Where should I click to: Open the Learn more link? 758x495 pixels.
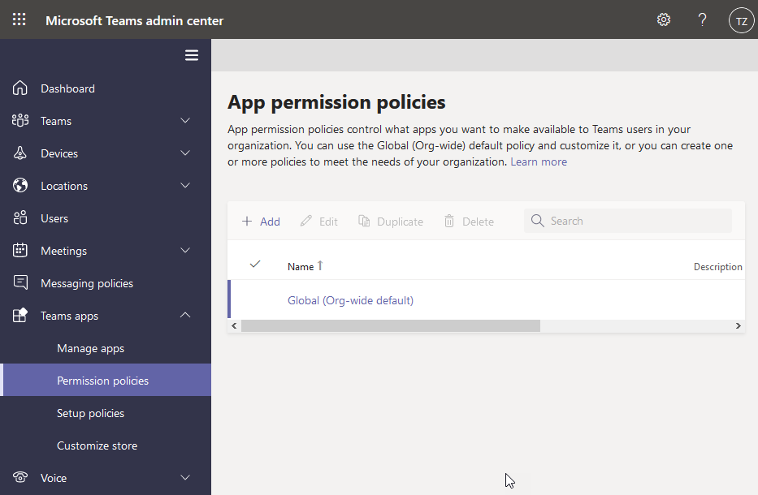tap(538, 161)
